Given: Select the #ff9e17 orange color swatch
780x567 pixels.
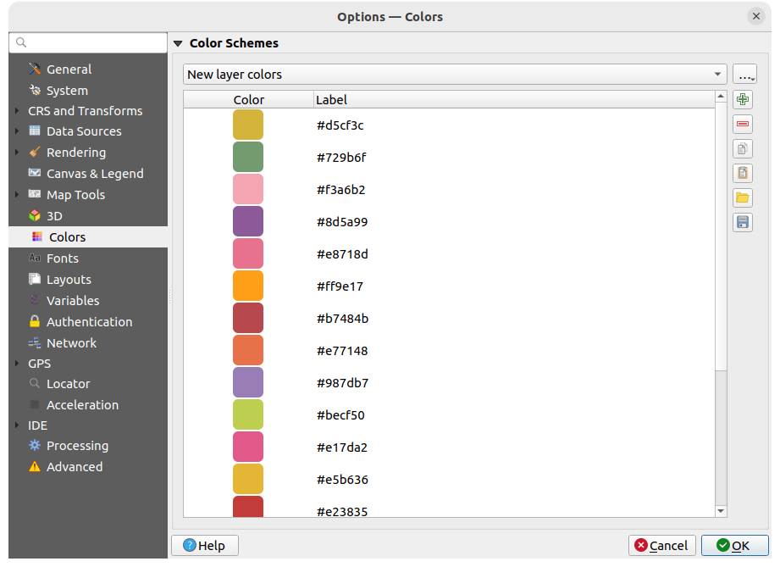Looking at the screenshot, I should (246, 286).
